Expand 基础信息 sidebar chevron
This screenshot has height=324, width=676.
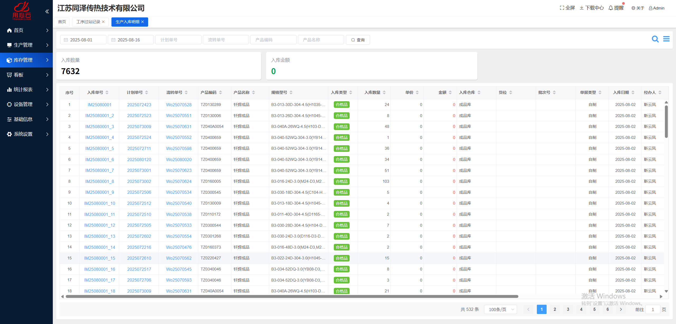point(47,119)
